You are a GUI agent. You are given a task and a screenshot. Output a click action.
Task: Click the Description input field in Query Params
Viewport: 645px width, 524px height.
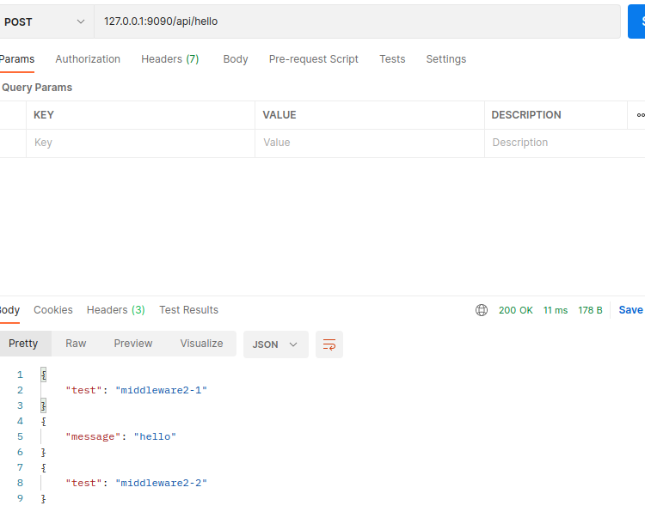pos(564,143)
